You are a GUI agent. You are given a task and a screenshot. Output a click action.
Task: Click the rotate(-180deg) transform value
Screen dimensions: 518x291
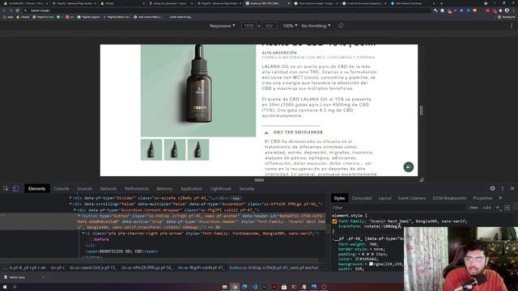[x=382, y=226]
